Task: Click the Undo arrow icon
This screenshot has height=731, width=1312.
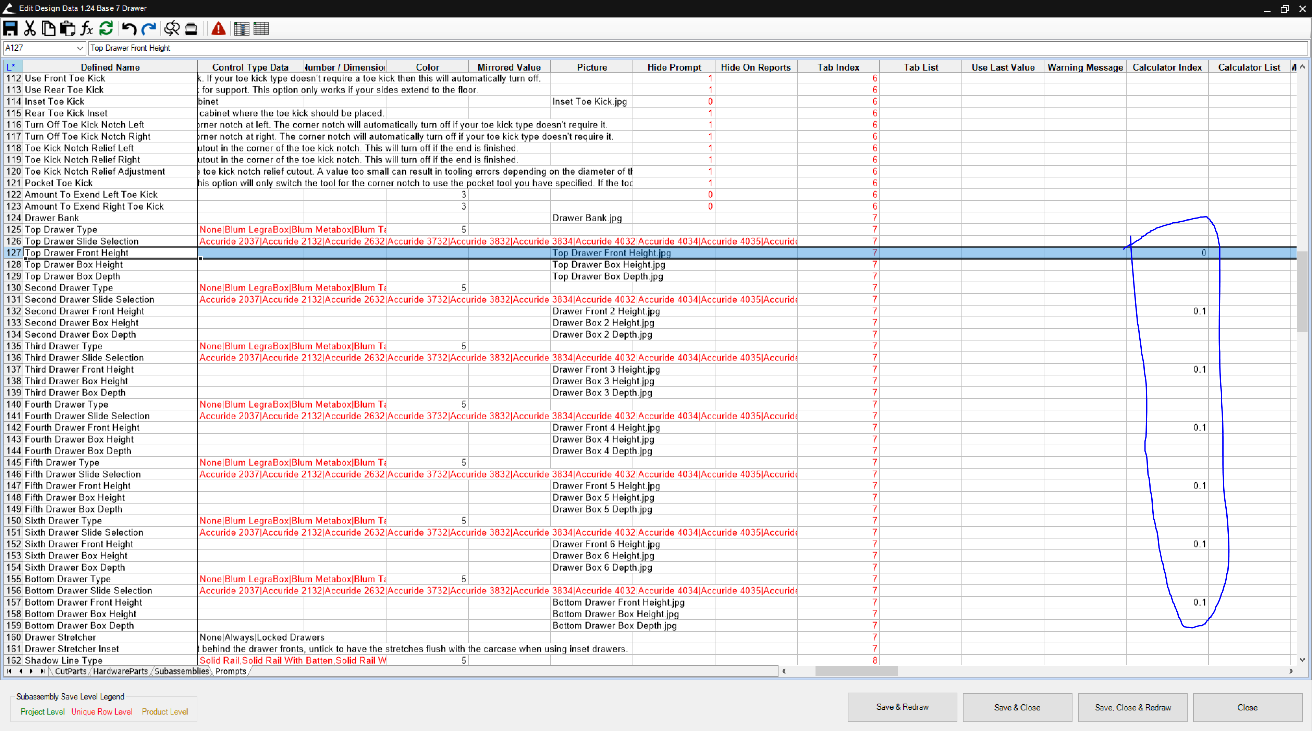Action: (129, 28)
